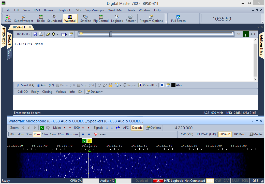
Task: Click the search/preview magnifier icon
Action: pyautogui.click(x=41, y=34)
